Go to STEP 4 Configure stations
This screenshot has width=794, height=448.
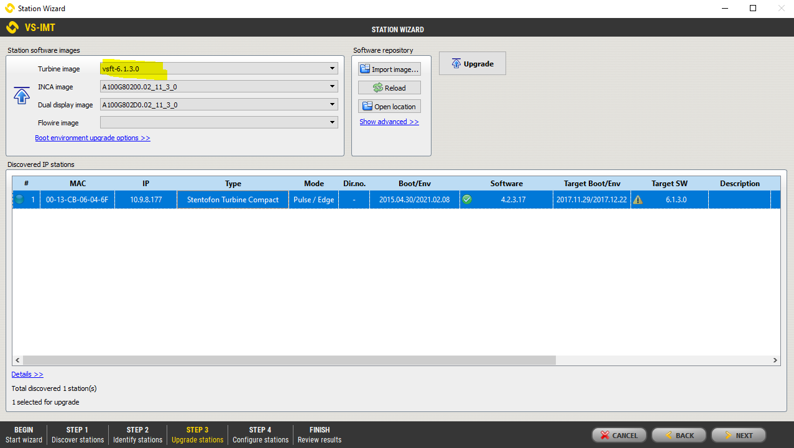[261, 434]
